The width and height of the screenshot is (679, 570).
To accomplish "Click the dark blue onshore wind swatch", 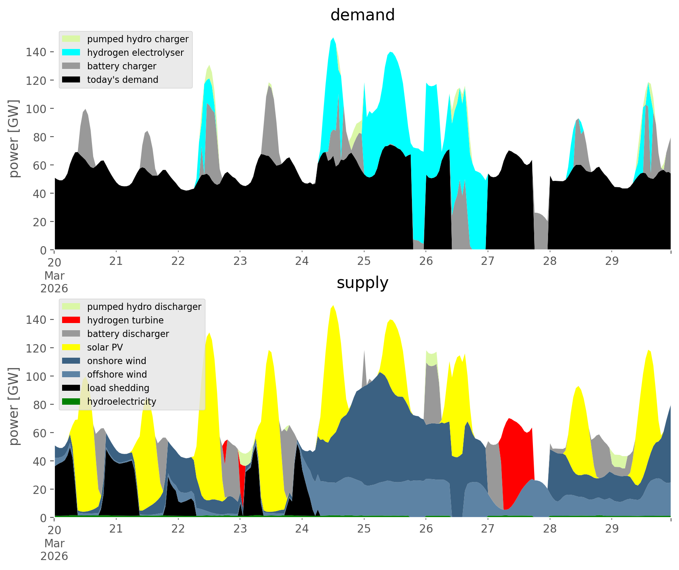I will (x=71, y=361).
